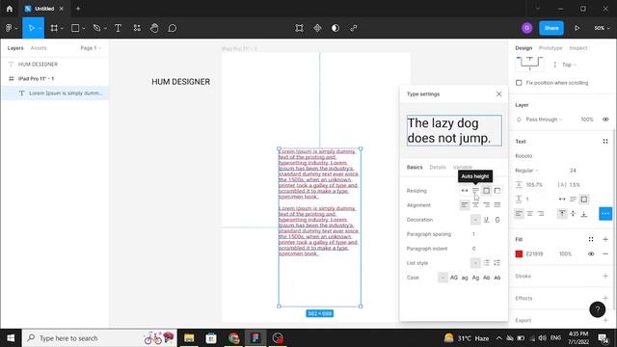The image size is (617, 347).
Task: Apply bulleted list style
Action: pos(486,263)
